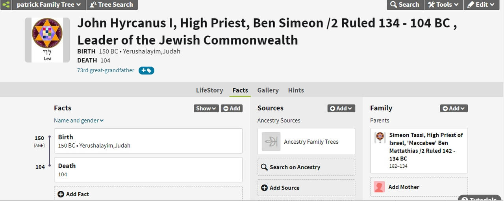Expand the Edit menu
This screenshot has width=504, height=201.
(x=481, y=5)
